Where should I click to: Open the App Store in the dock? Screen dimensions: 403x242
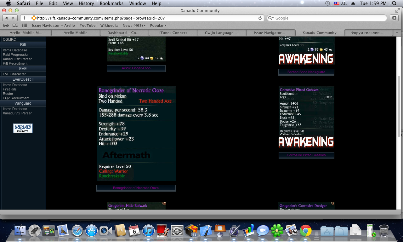[92, 231]
